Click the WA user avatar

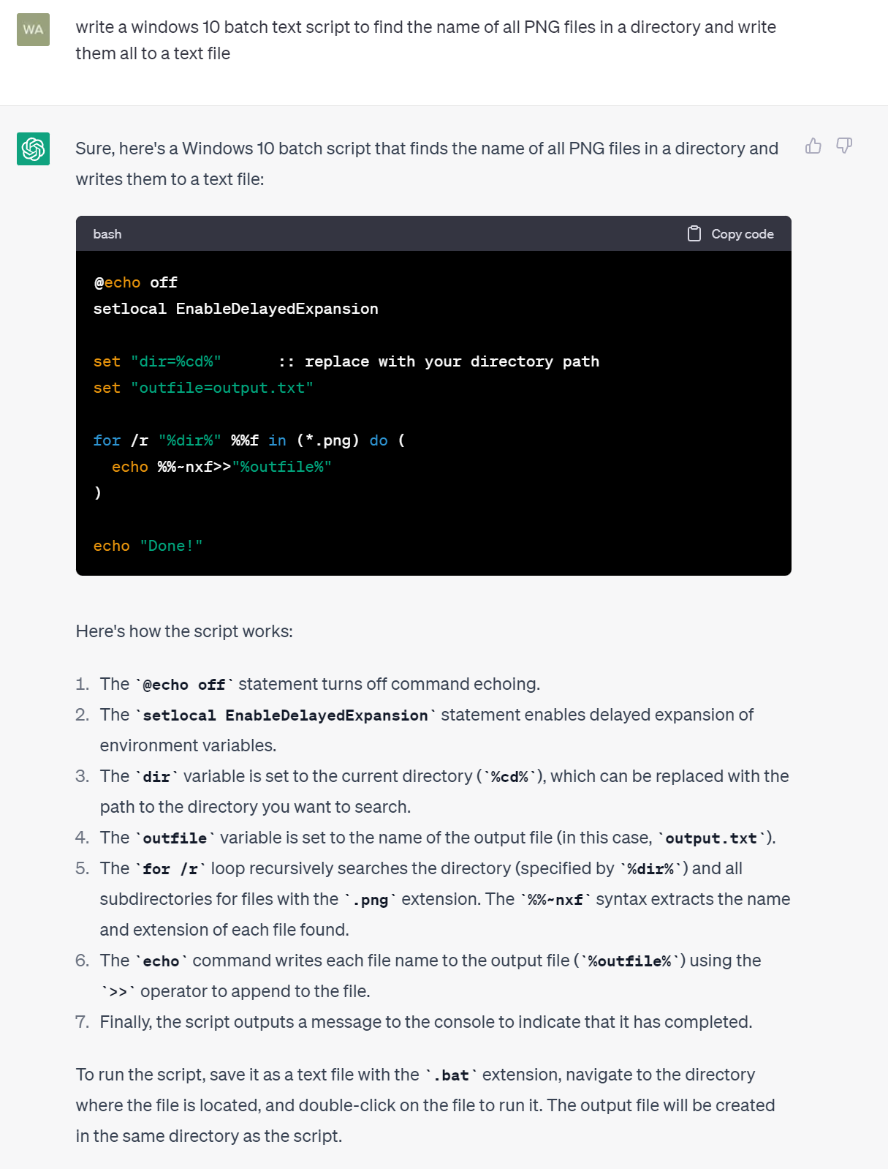tap(33, 29)
